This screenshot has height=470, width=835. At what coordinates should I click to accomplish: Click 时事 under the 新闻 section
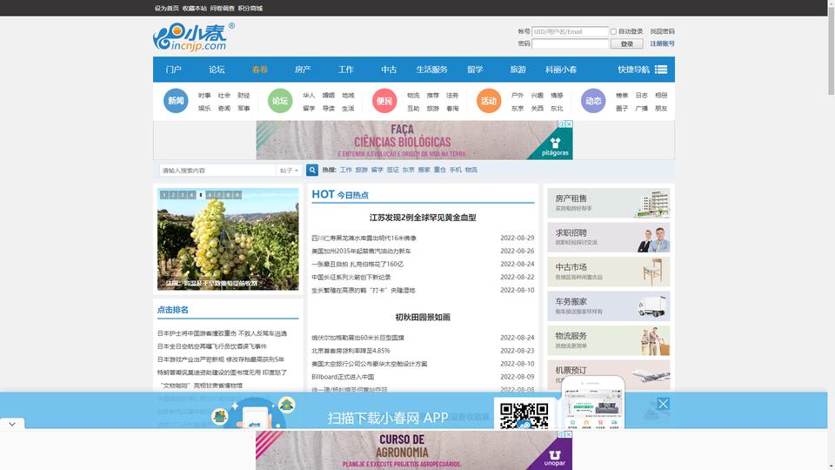pos(204,96)
